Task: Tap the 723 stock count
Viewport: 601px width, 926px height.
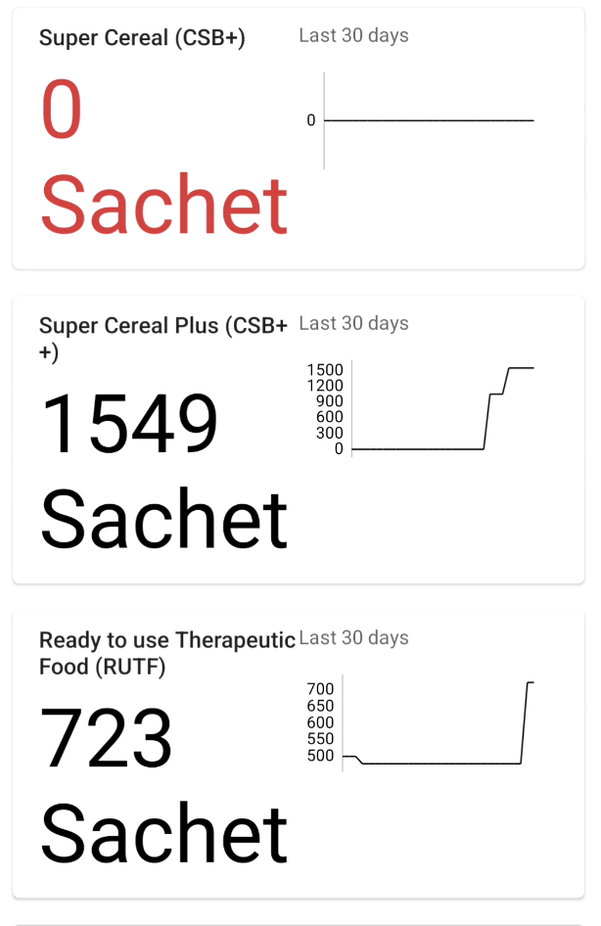Action: point(106,738)
